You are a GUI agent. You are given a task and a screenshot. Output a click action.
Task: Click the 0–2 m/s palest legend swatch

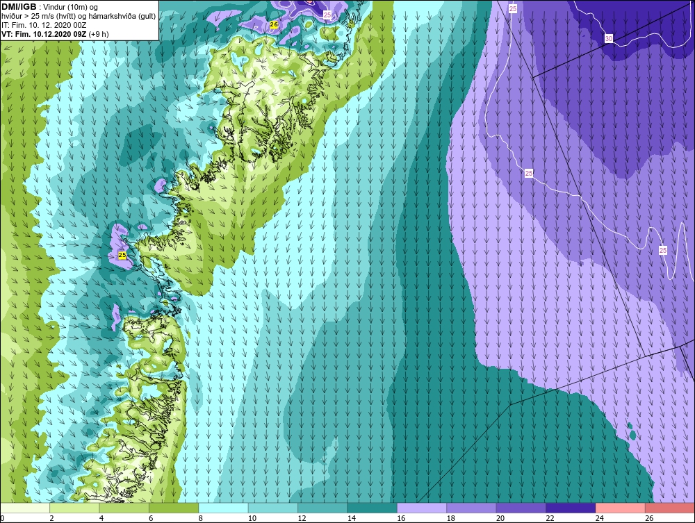click(x=25, y=508)
